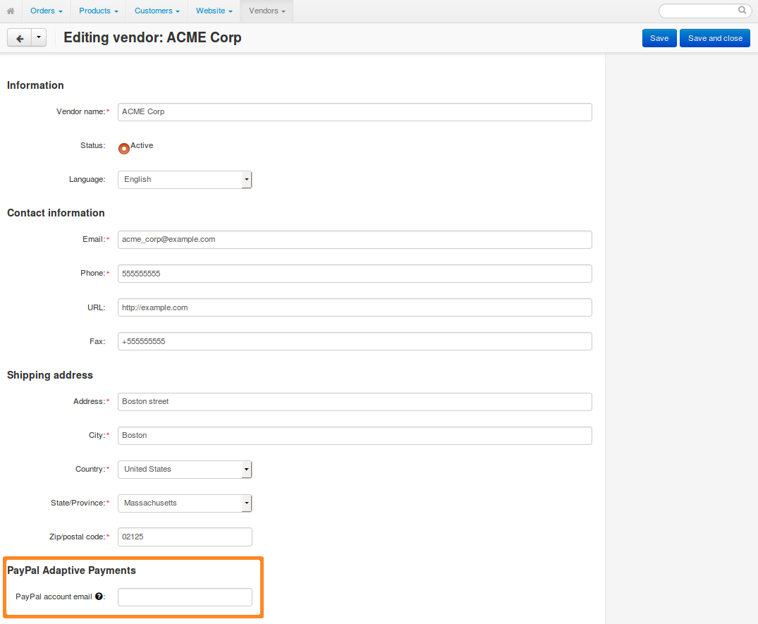The height and width of the screenshot is (624, 758).
Task: Click the 'Zip/postal code:' label
Action: click(78, 537)
